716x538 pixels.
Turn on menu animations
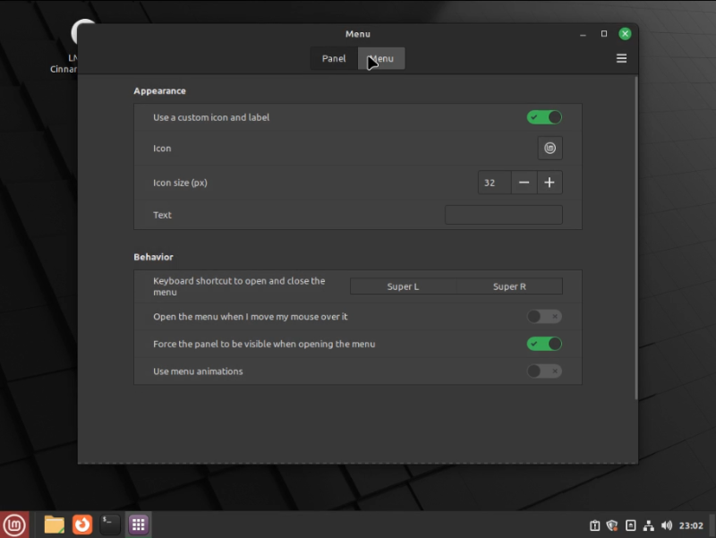[x=544, y=371]
